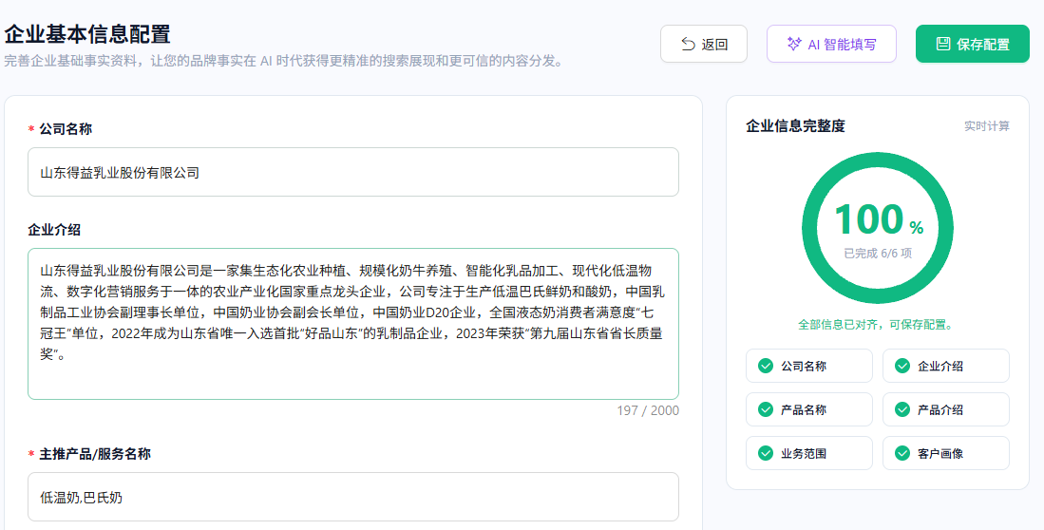This screenshot has width=1044, height=530.
Task: Click the green check icon beside 产品介绍
Action: 902,409
